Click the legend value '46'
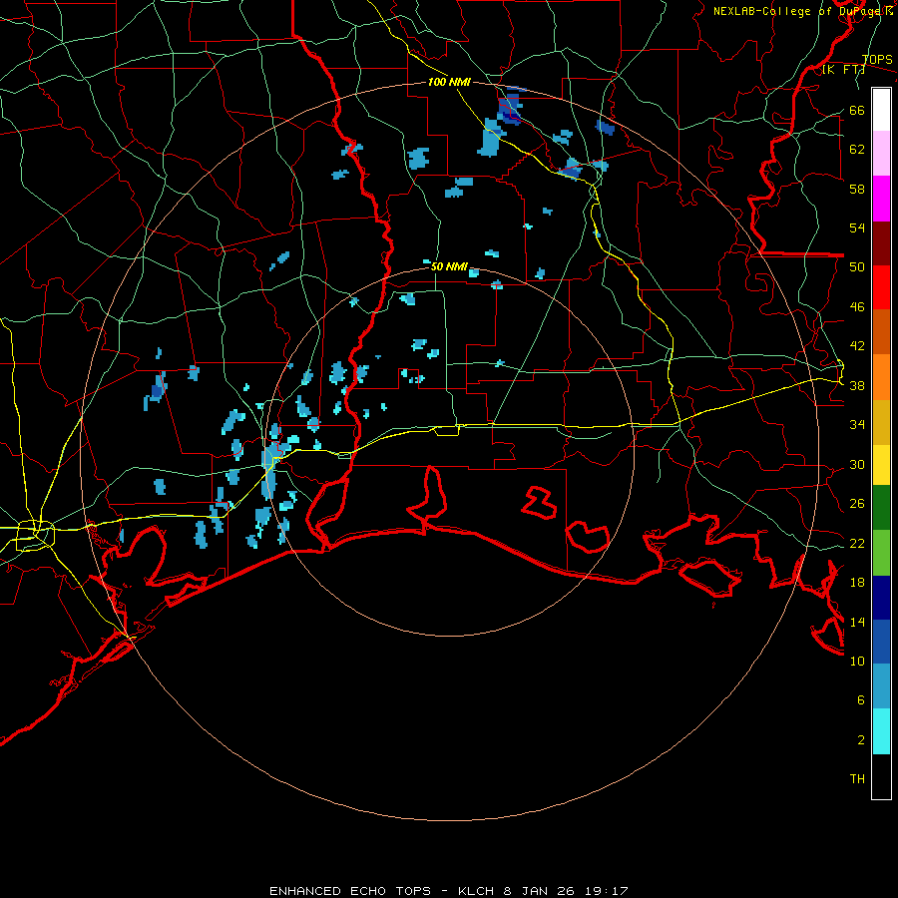The image size is (898, 898). [857, 307]
